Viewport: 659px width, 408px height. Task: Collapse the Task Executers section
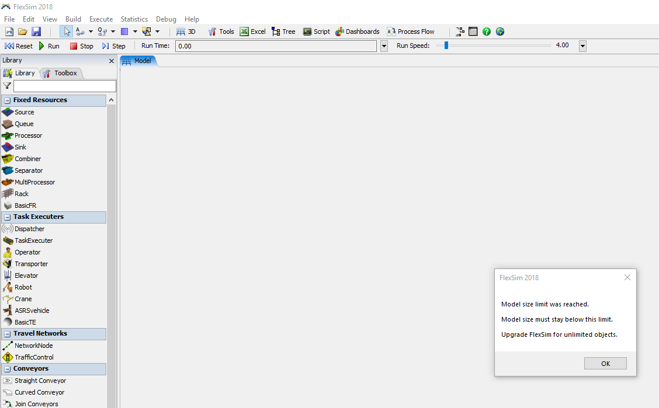pos(8,217)
